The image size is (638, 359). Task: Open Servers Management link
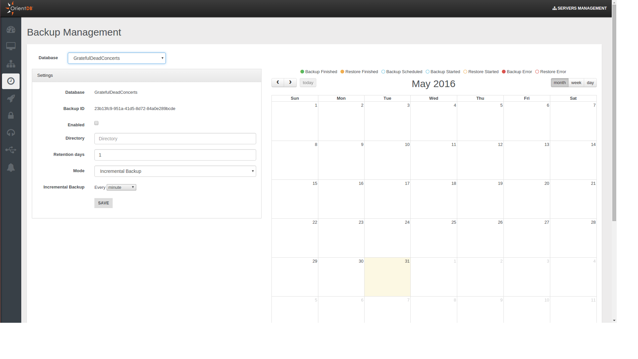pyautogui.click(x=580, y=8)
